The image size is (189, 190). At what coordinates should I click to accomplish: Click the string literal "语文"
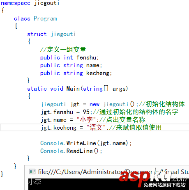click(x=96, y=128)
